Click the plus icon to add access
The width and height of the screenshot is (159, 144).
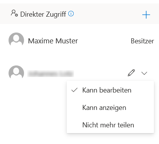coord(146,15)
